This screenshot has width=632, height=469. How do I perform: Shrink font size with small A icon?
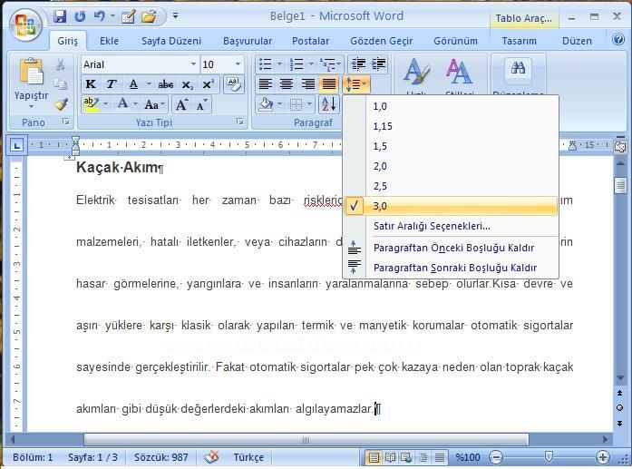[x=201, y=105]
